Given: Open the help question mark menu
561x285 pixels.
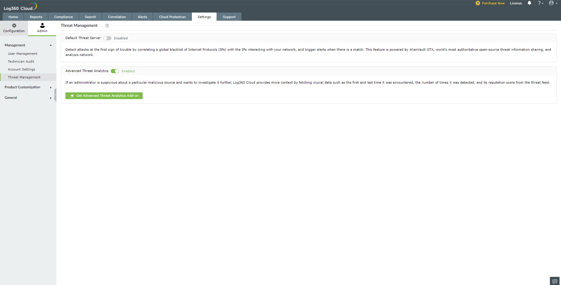Looking at the screenshot, I should 541,3.
